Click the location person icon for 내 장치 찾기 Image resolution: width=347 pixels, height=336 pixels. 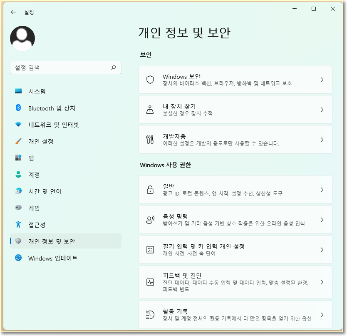click(150, 110)
